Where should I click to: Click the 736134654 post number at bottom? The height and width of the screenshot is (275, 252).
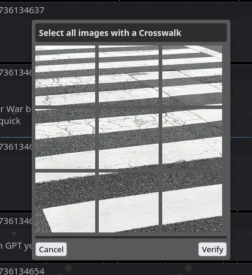(x=22, y=271)
